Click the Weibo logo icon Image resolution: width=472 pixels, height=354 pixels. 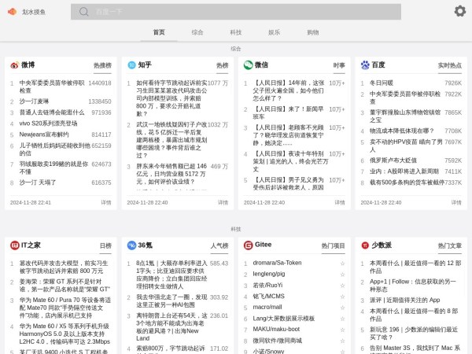(x=14, y=65)
